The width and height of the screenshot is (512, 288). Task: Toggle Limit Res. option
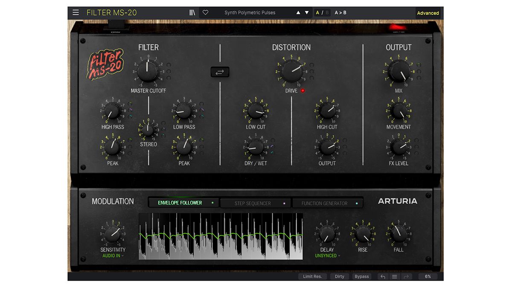[312, 276]
